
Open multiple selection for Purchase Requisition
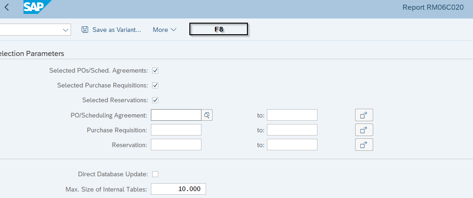coord(364,130)
